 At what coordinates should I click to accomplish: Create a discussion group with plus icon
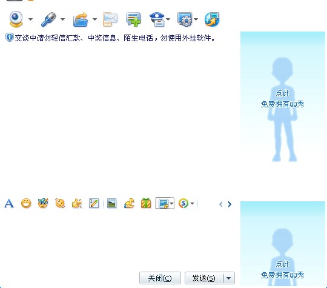pyautogui.click(x=133, y=19)
